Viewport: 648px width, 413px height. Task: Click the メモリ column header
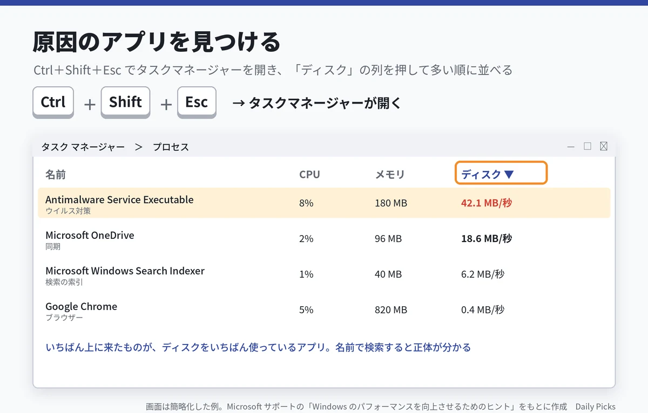pos(390,175)
